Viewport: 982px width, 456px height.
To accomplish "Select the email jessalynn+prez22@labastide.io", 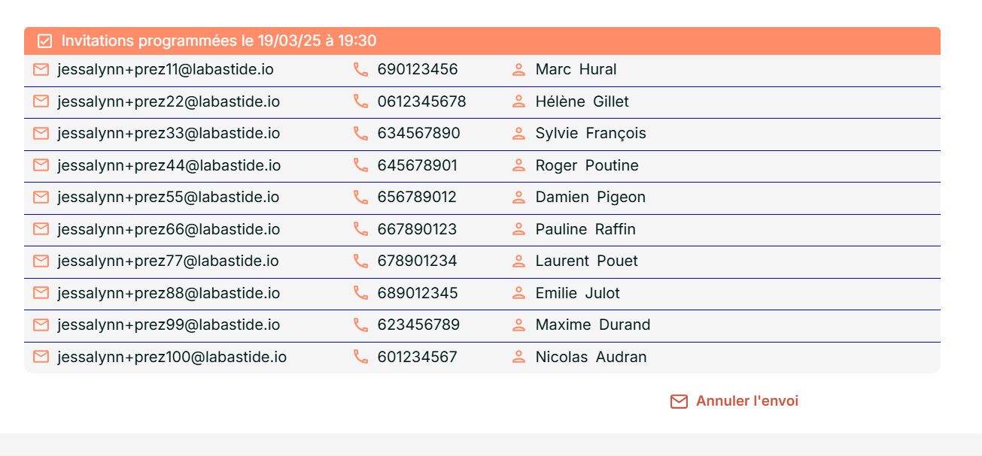I will click(x=169, y=101).
